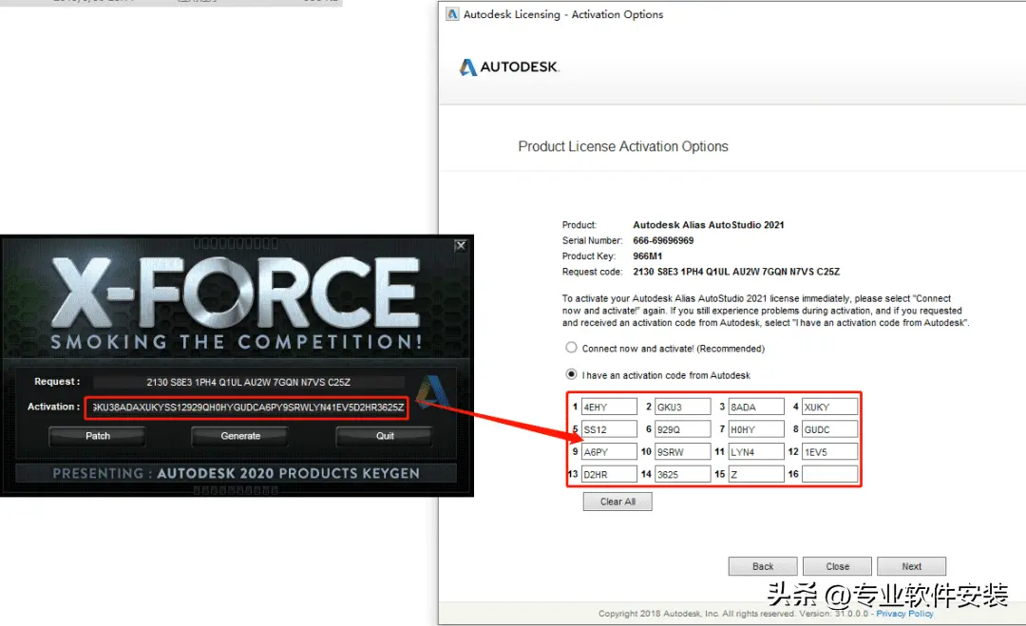The image size is (1026, 626).
Task: Click activation field 2 containing GKU3
Action: click(682, 407)
